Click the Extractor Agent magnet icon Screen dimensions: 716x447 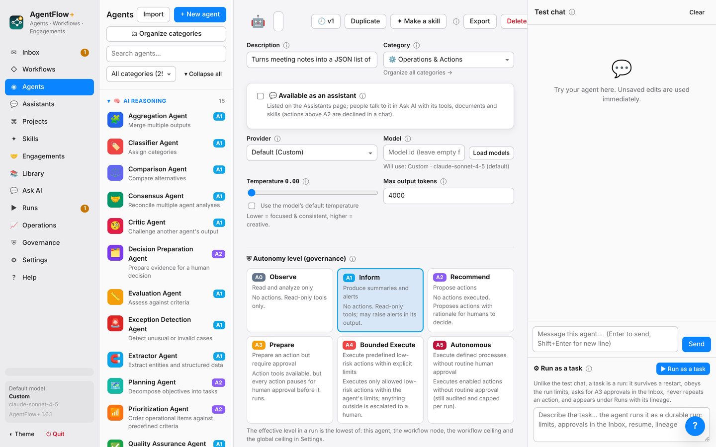click(x=115, y=360)
